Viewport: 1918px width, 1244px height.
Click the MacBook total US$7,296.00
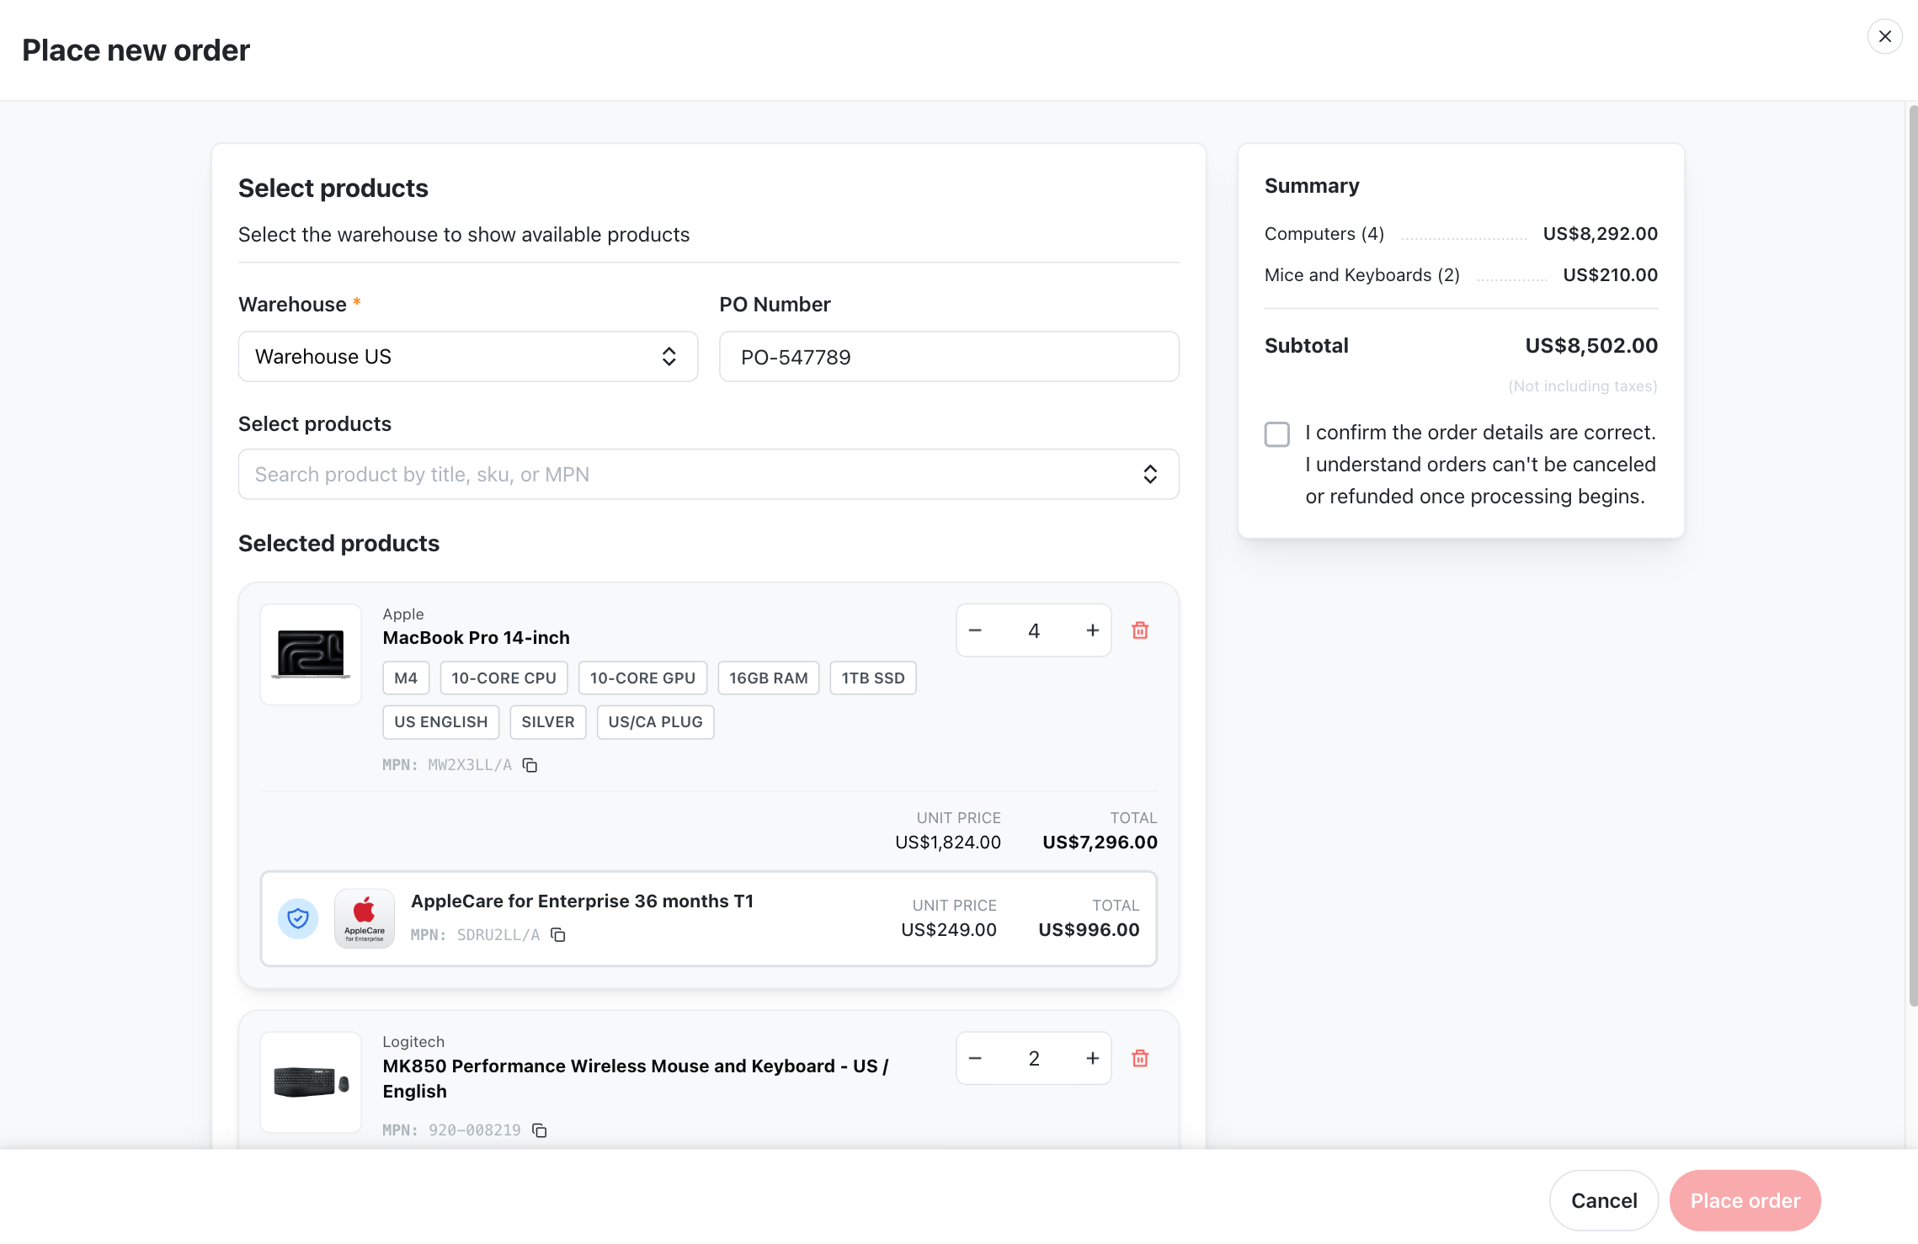(x=1100, y=842)
